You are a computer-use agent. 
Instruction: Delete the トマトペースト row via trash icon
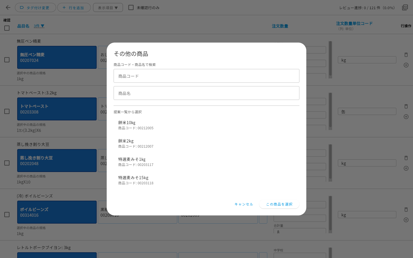406,106
